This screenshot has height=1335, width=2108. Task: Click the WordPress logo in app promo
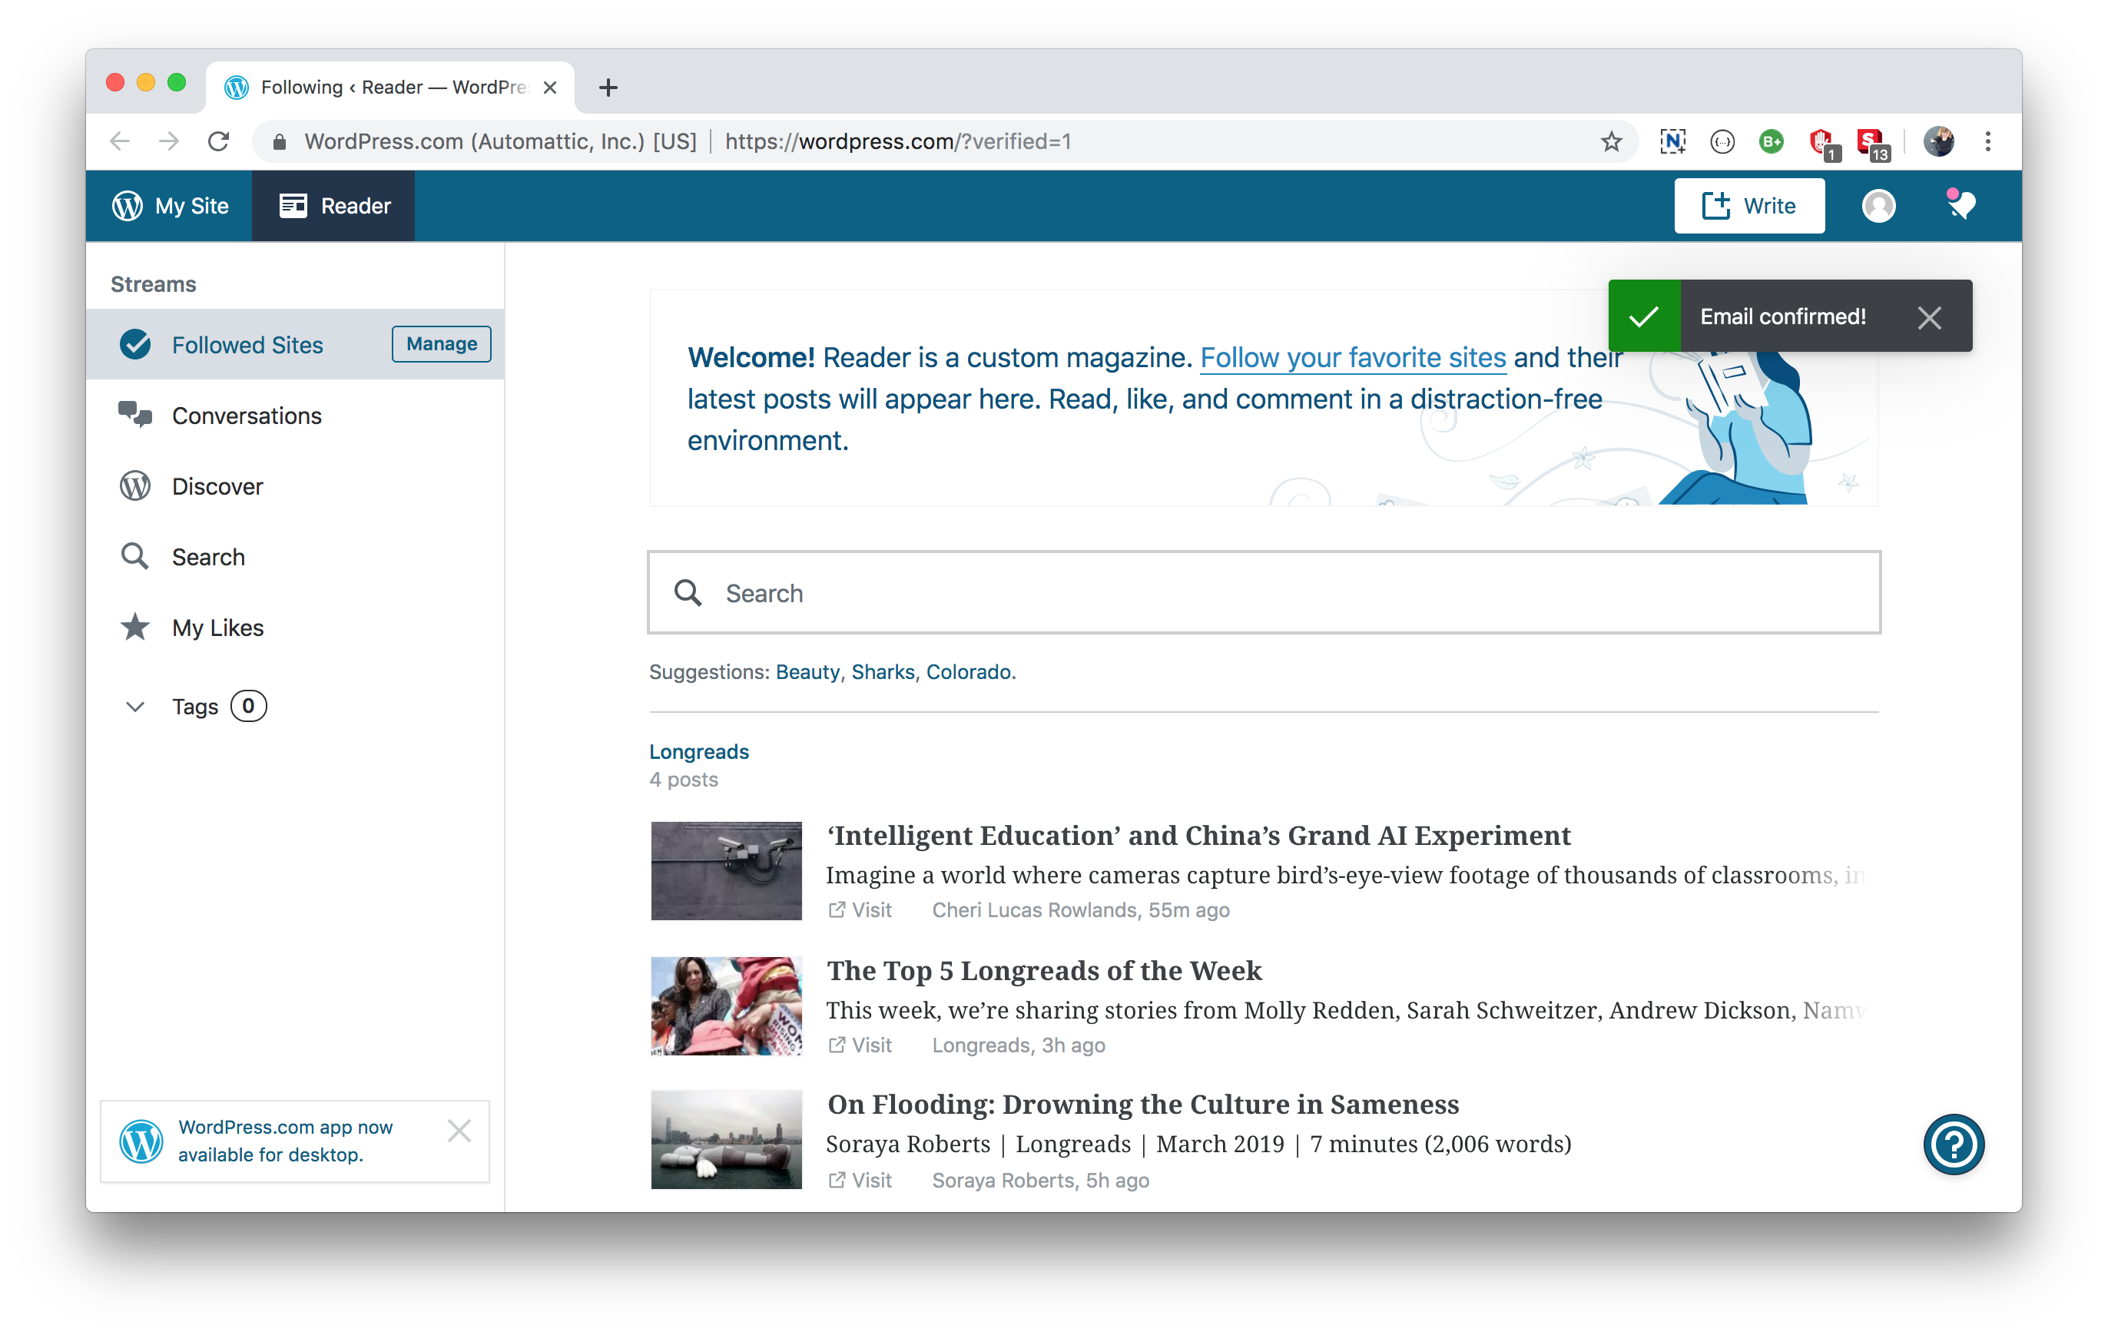coord(141,1141)
